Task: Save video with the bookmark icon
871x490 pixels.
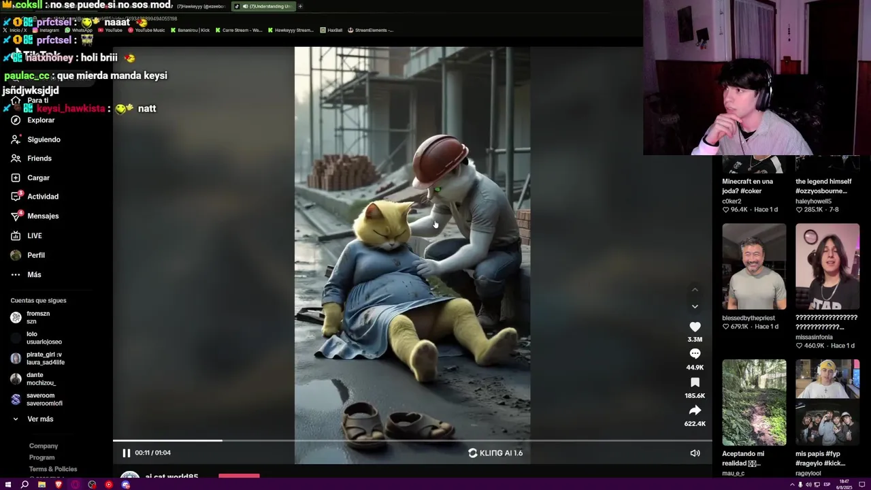Action: click(695, 382)
